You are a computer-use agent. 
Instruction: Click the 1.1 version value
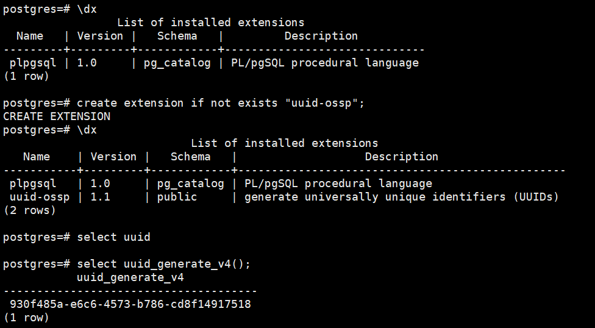pos(100,197)
